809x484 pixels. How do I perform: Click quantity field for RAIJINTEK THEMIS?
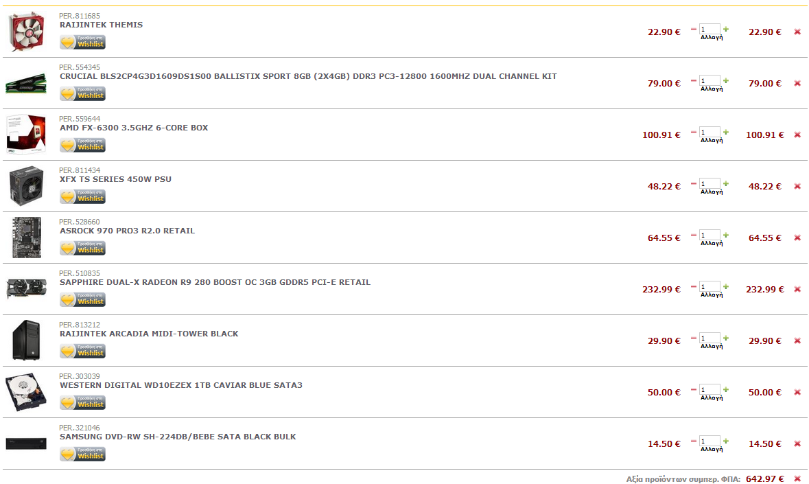click(x=710, y=30)
